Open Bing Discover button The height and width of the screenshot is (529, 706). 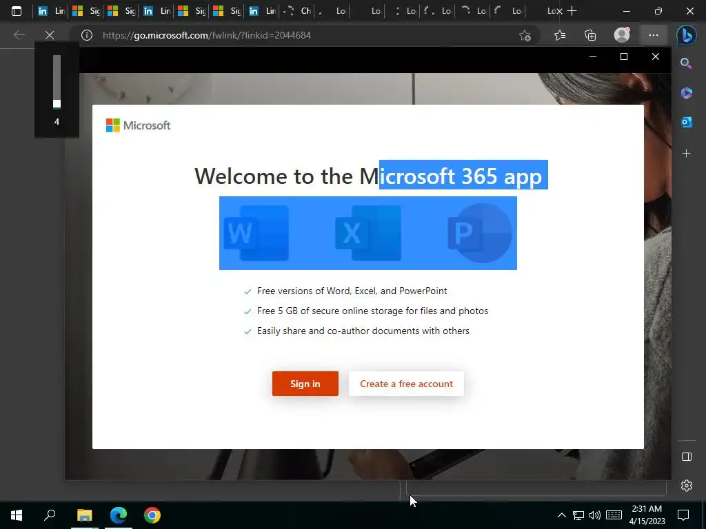pyautogui.click(x=686, y=36)
